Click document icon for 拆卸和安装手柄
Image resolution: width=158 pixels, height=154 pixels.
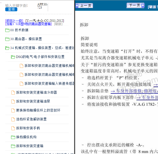[x=13, y=128]
